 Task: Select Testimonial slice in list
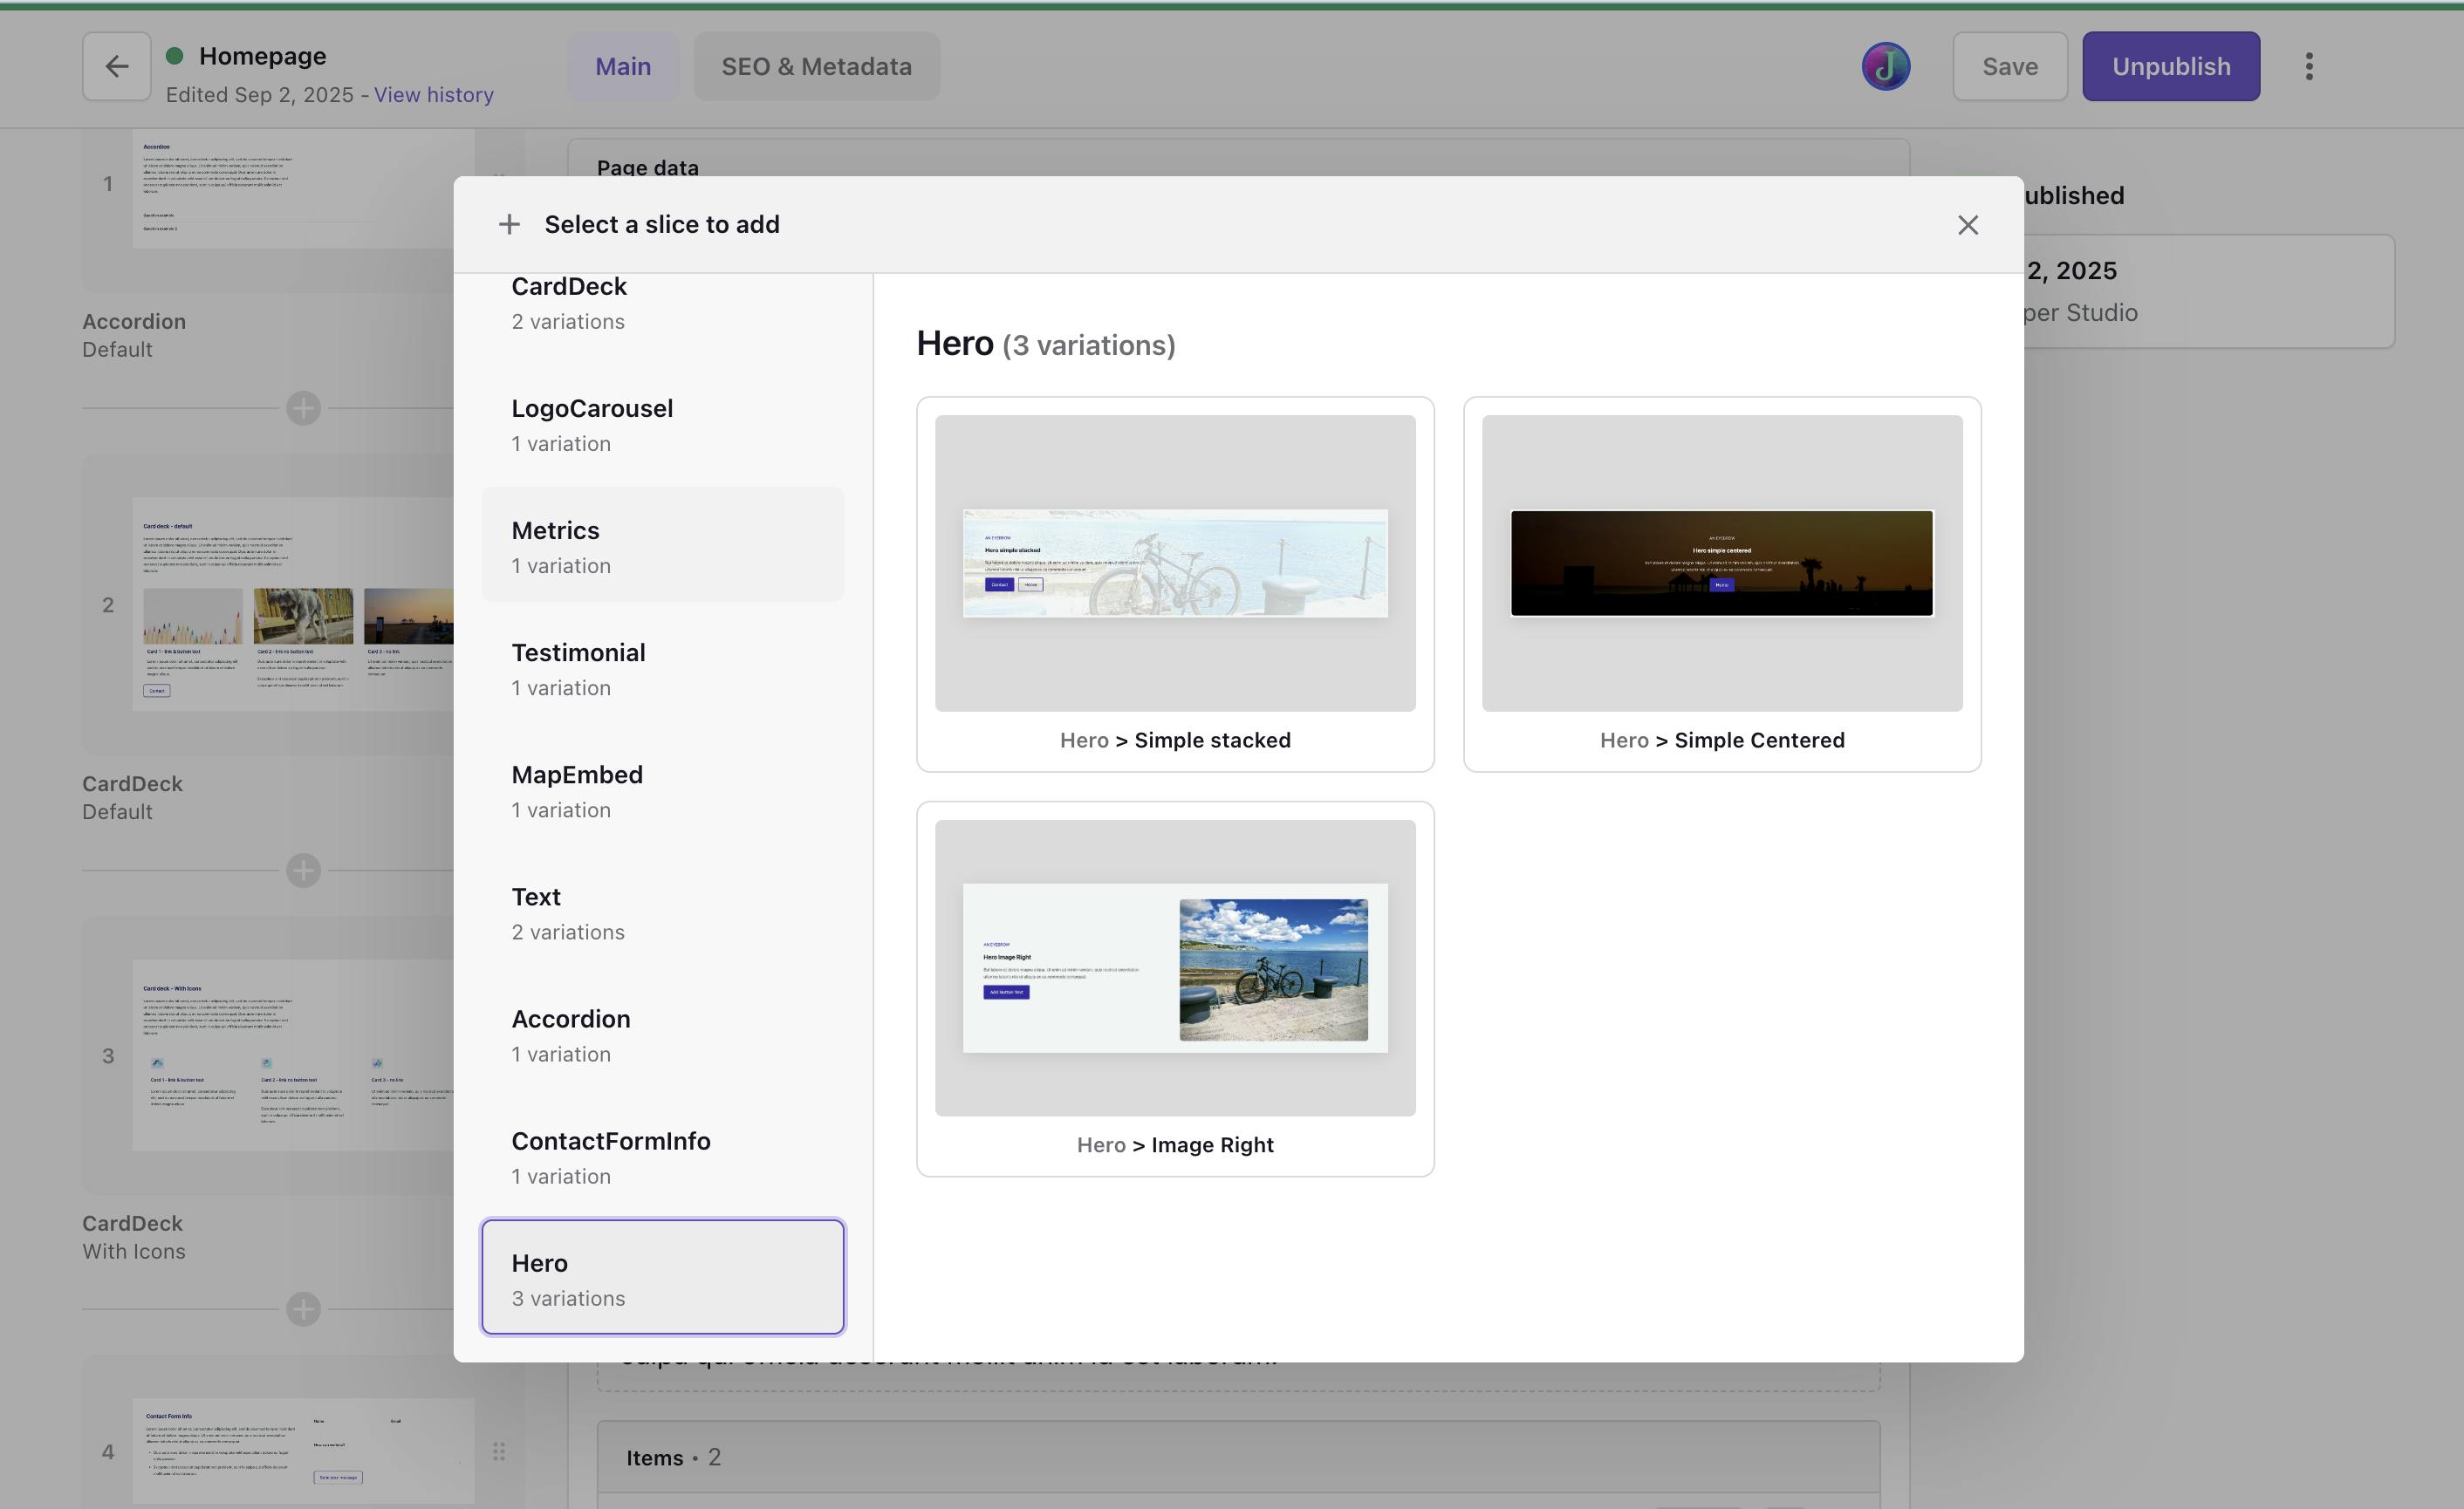(x=662, y=668)
